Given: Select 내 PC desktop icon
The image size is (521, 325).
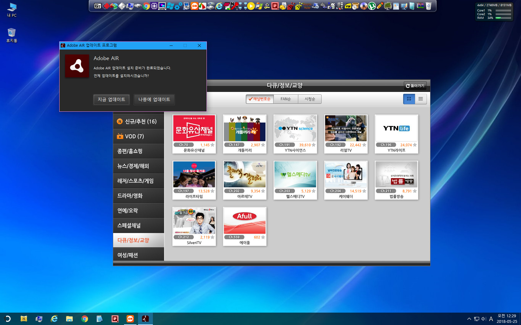Looking at the screenshot, I should tap(12, 10).
